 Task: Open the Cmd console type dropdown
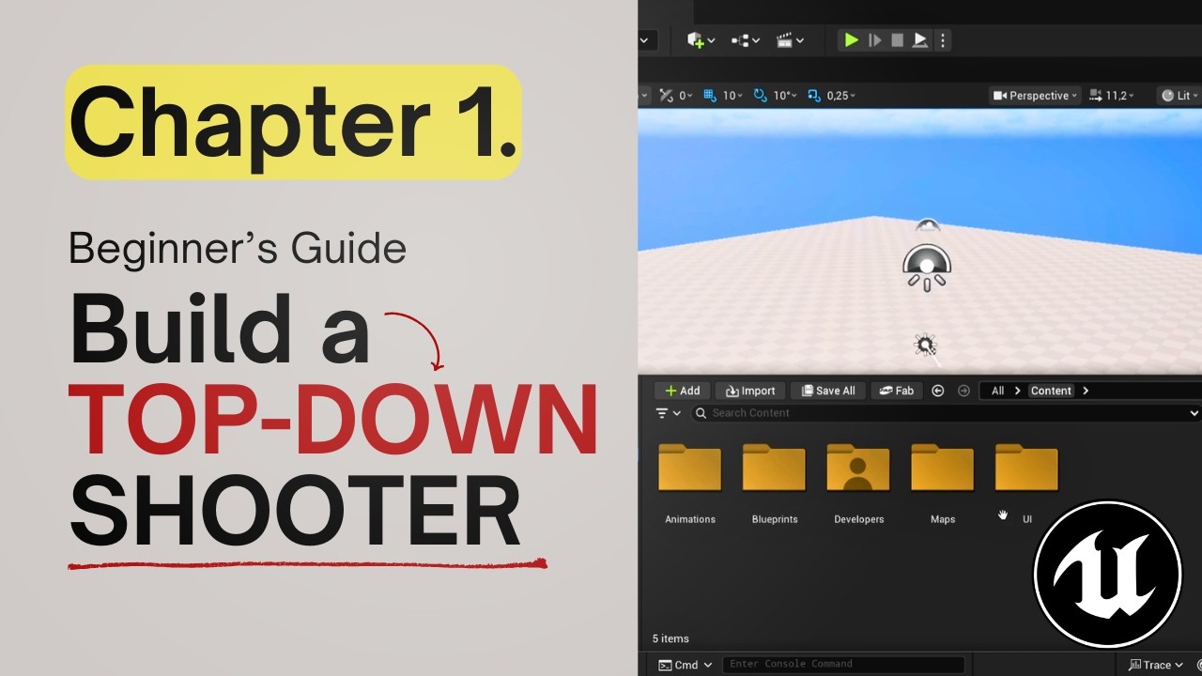pos(686,665)
